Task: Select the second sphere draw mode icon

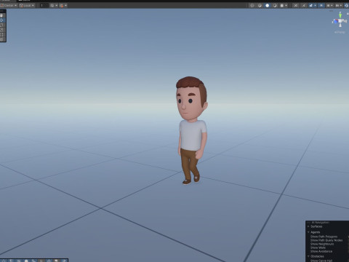Action: (x=260, y=5)
